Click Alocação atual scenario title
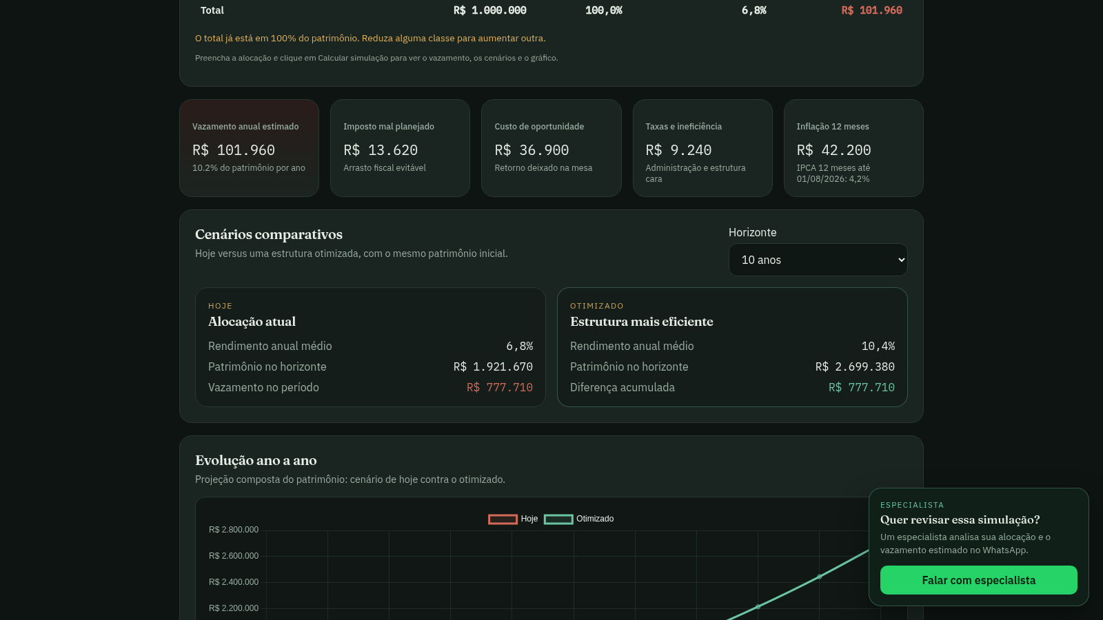 pyautogui.click(x=252, y=322)
